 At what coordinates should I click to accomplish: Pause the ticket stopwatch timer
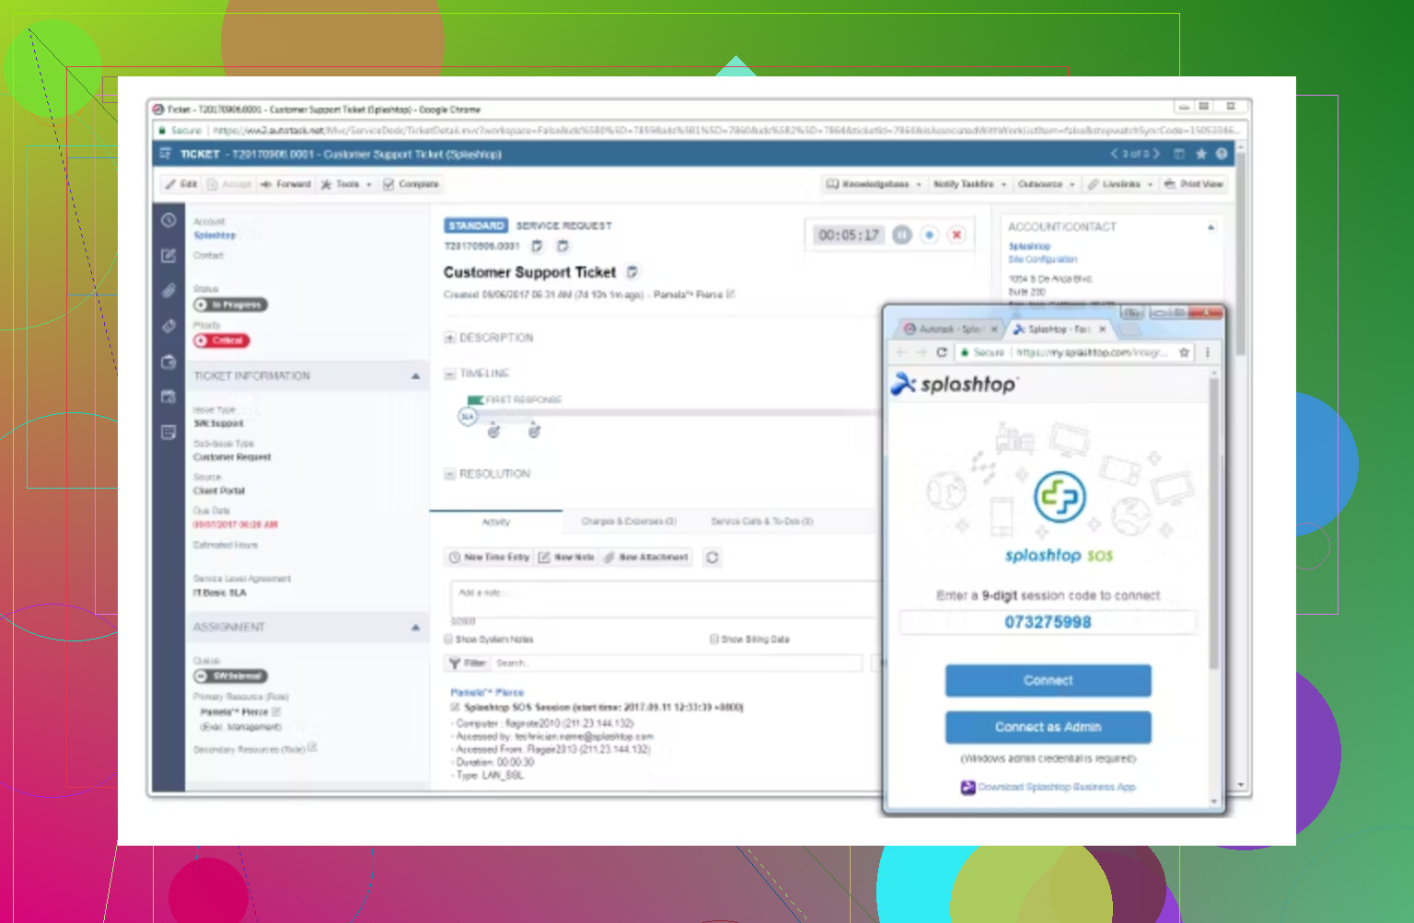pos(902,235)
